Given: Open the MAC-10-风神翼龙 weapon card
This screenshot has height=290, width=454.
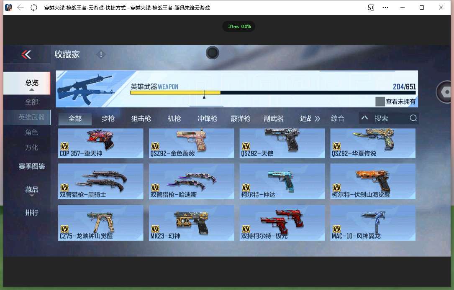Looking at the screenshot, I should pyautogui.click(x=373, y=223).
